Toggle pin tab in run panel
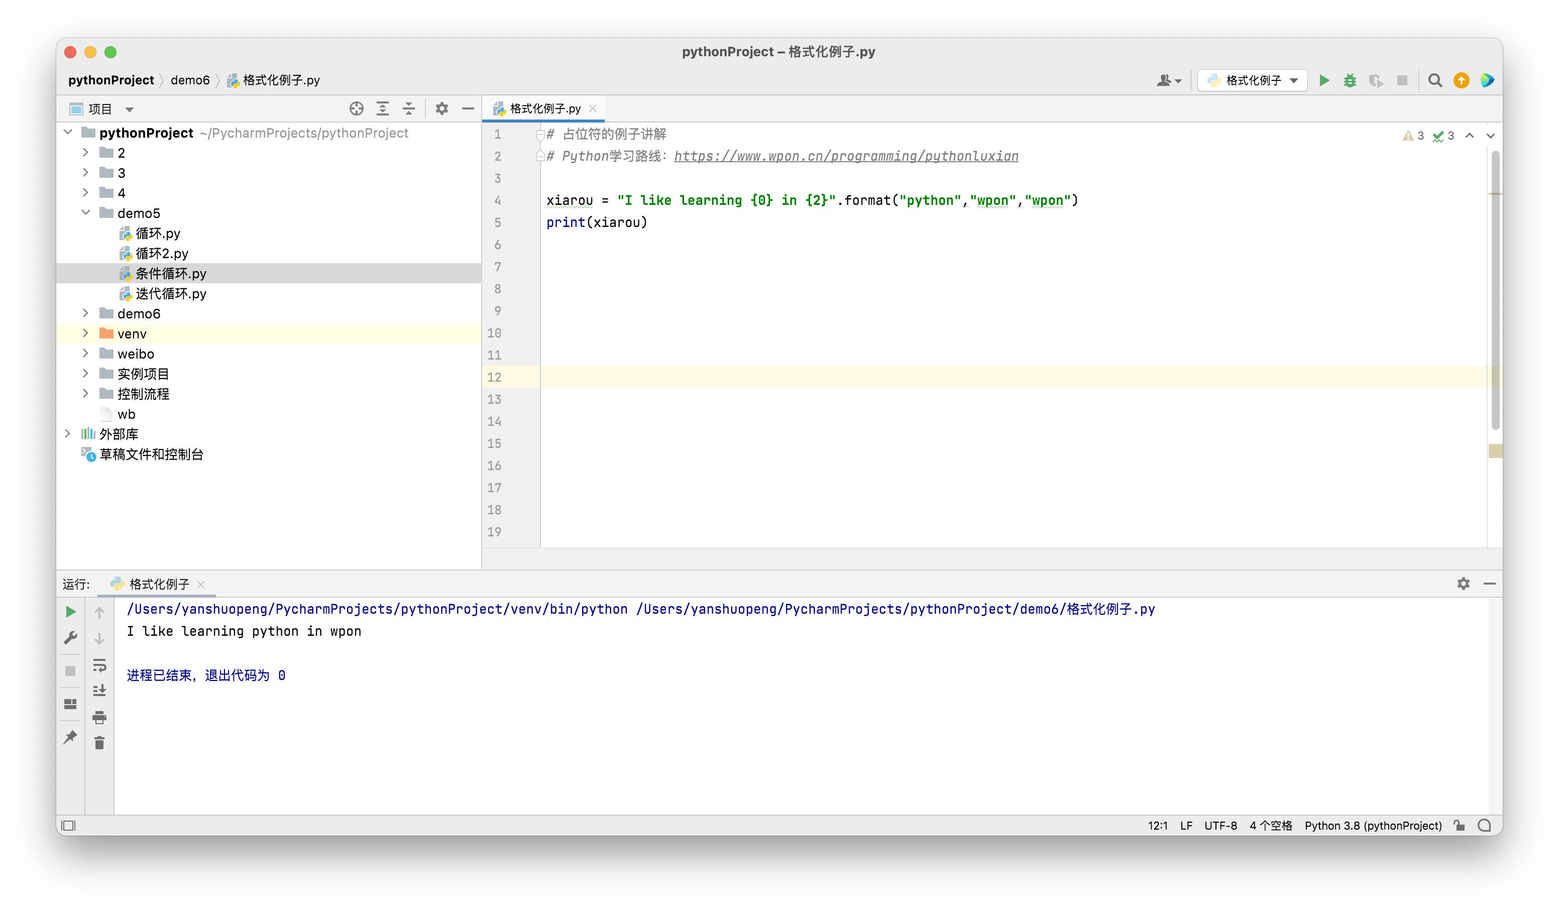Viewport: 1559px width, 910px height. pyautogui.click(x=70, y=737)
